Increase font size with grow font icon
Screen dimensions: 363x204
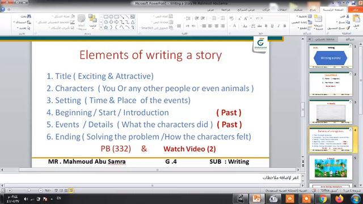pos(246,18)
